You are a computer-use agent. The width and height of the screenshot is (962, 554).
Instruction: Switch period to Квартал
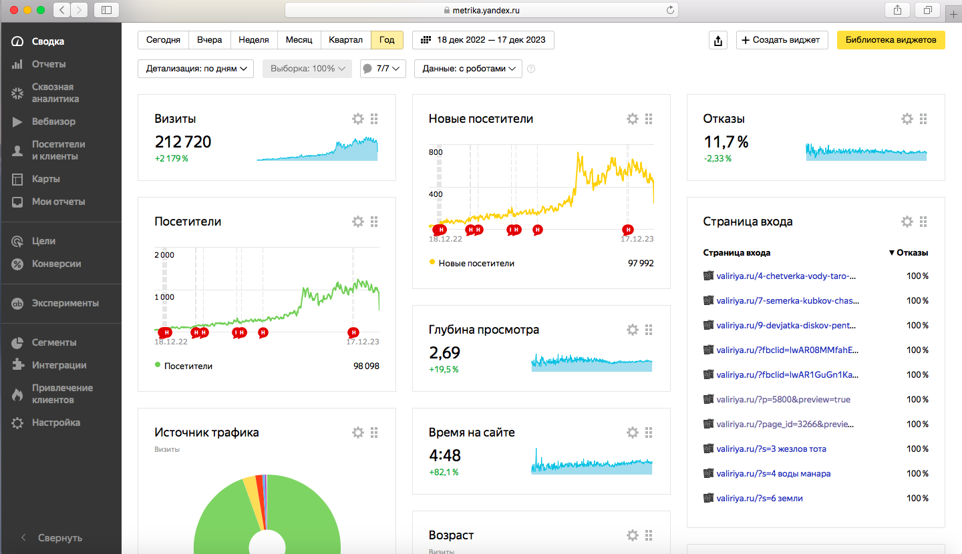coord(346,40)
